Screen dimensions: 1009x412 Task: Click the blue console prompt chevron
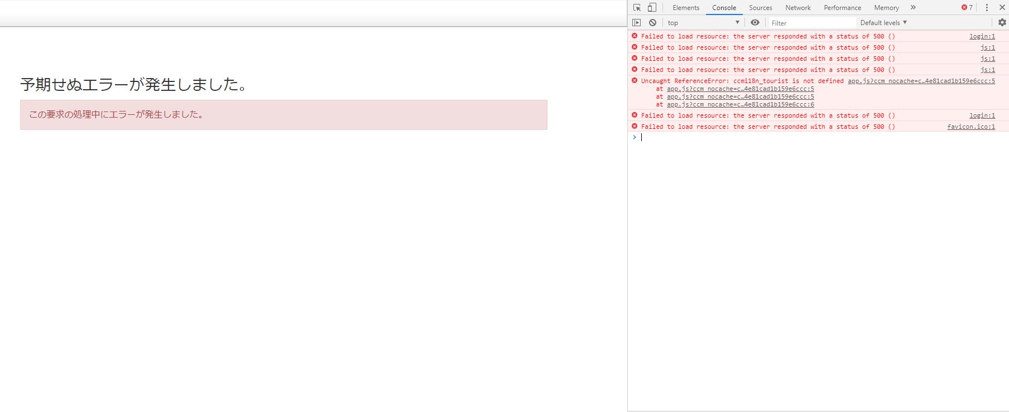[635, 137]
